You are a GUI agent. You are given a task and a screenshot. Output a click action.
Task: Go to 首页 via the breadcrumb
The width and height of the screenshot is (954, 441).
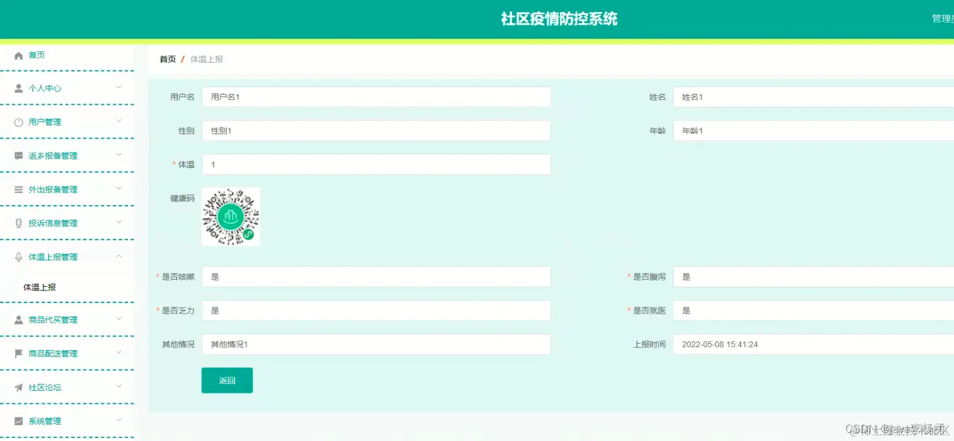168,59
